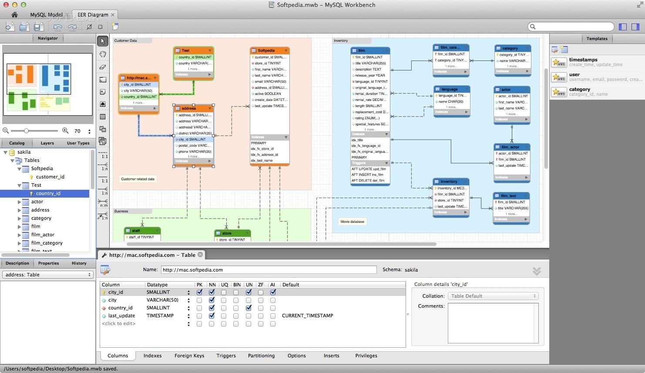Collapse the Tables node in the catalog
Screen dimensions: 645x373
click(13, 160)
